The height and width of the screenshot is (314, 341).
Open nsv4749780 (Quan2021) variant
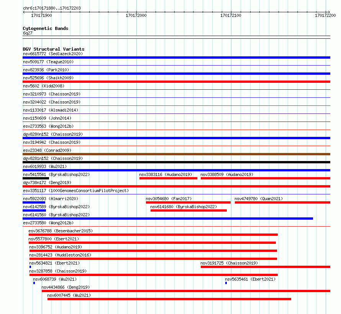click(259, 199)
